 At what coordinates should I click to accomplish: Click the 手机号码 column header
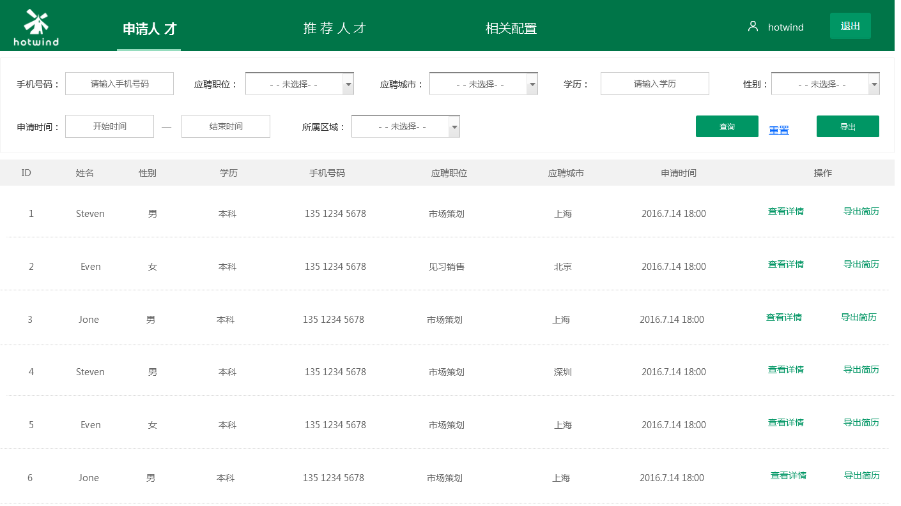[327, 174]
